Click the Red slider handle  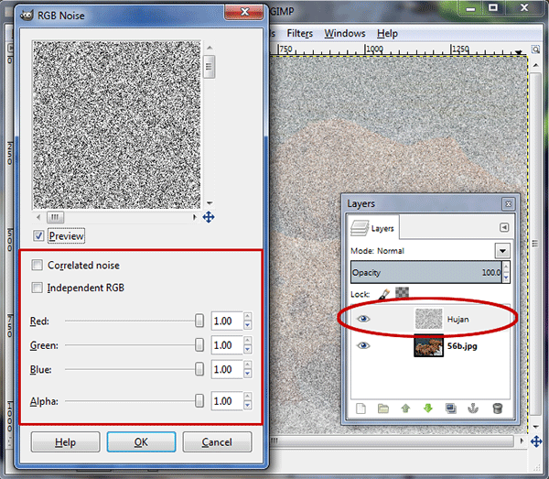coord(199,321)
